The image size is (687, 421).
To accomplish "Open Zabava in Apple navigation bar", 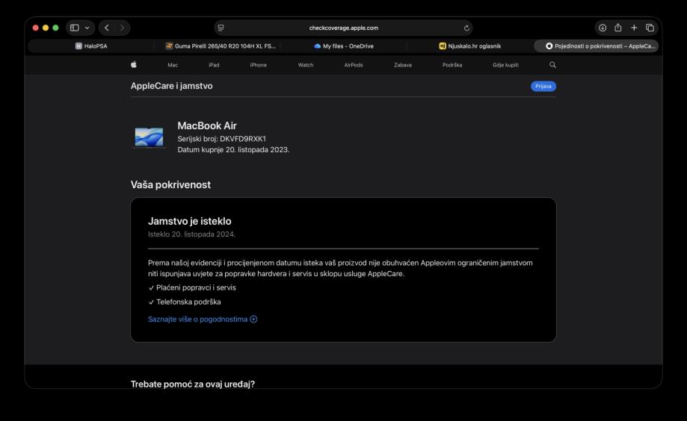I will 403,65.
